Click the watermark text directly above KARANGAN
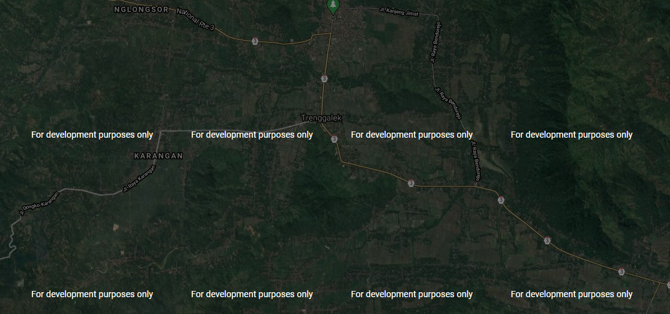Screen dimensions: 670x314 point(92,135)
